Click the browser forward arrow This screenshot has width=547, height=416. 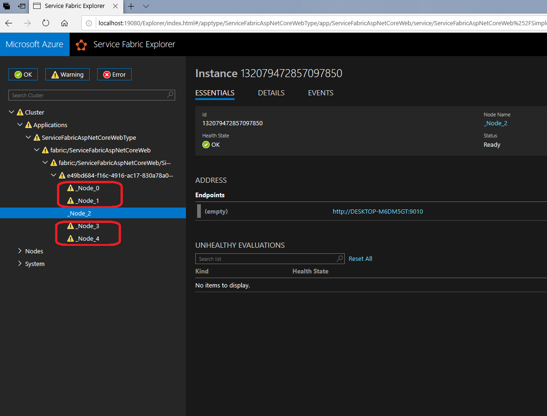point(27,23)
